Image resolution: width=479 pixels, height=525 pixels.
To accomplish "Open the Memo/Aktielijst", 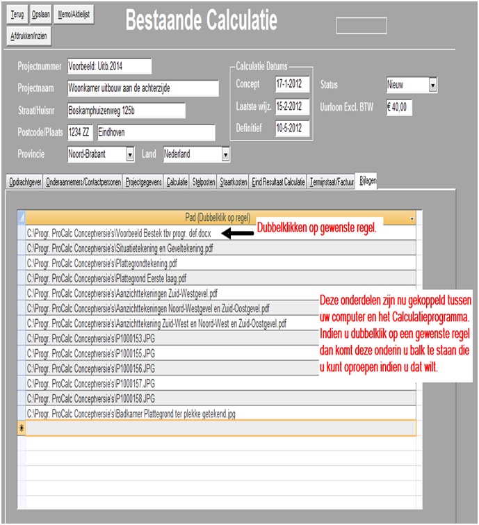I will click(72, 14).
